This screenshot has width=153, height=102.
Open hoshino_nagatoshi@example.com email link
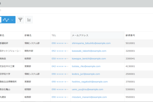pyautogui.click(x=90, y=82)
